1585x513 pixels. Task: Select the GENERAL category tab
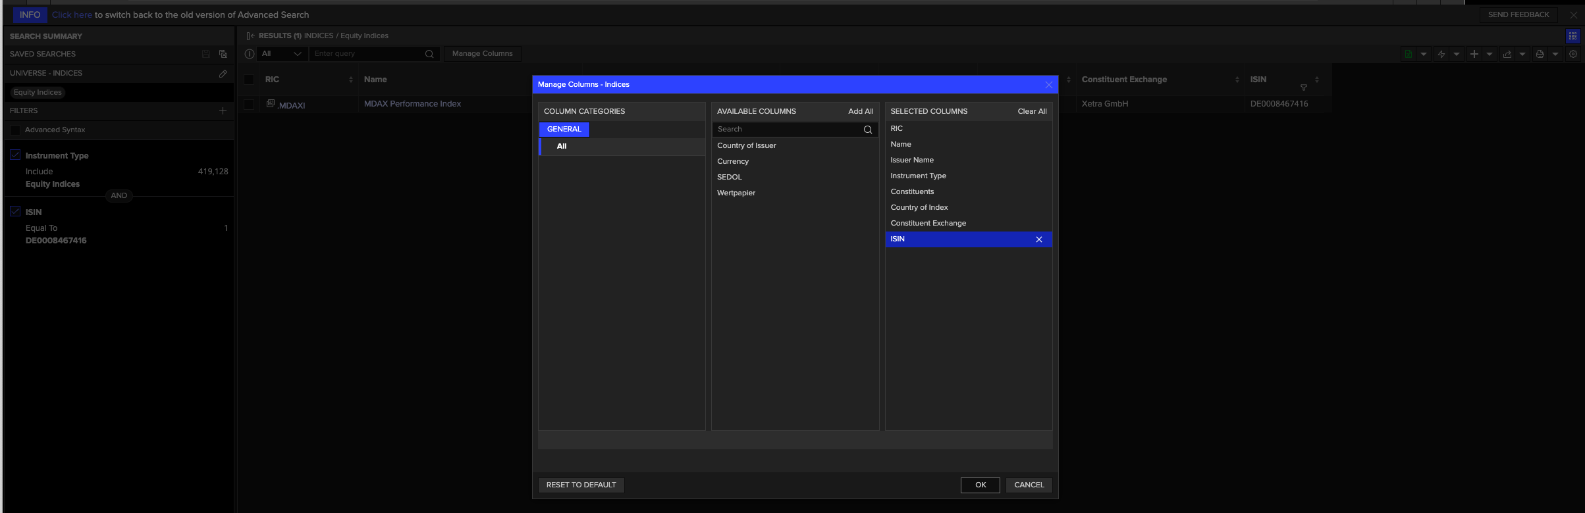point(564,130)
